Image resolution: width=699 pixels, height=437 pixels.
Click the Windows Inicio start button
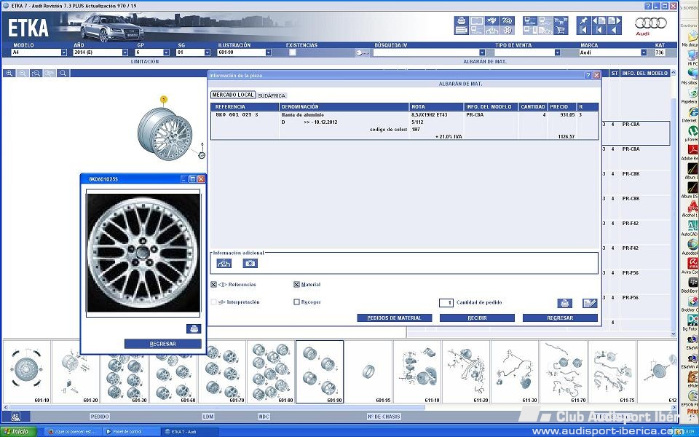point(17,432)
